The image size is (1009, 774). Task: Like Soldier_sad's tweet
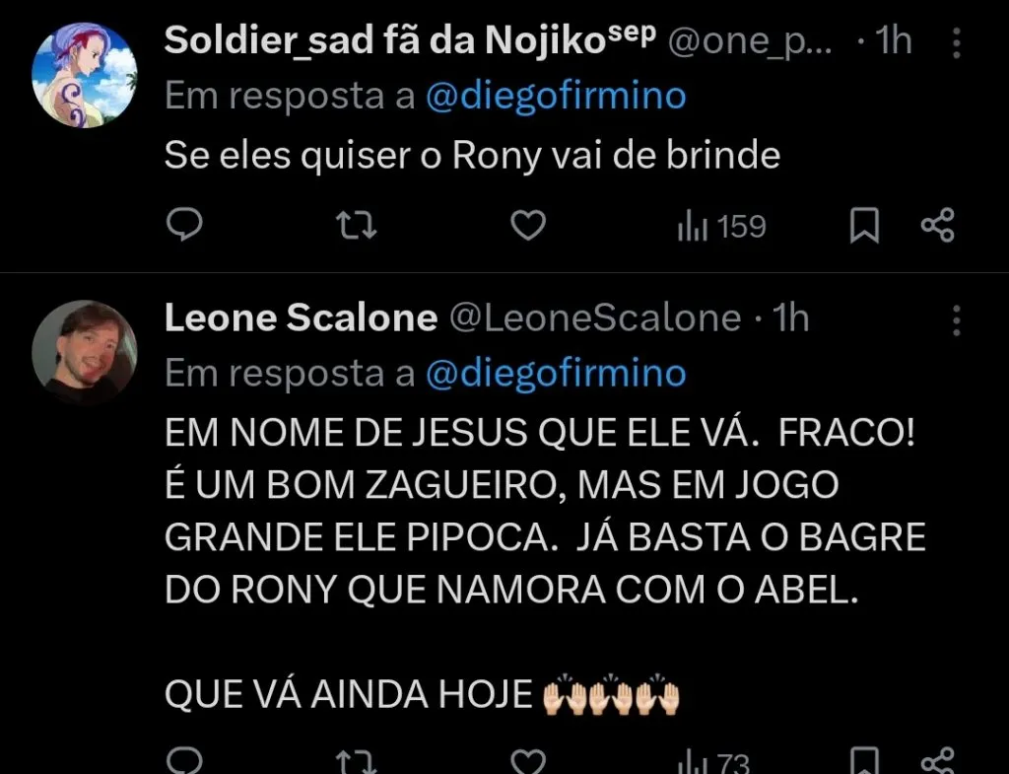click(x=528, y=224)
